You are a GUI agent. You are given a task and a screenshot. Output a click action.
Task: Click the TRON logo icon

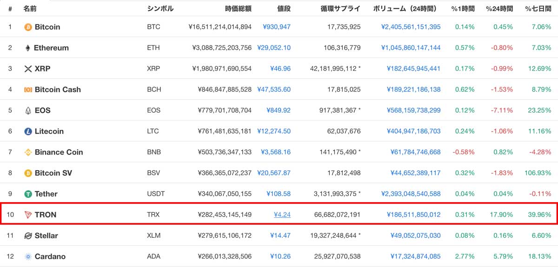pos(28,215)
